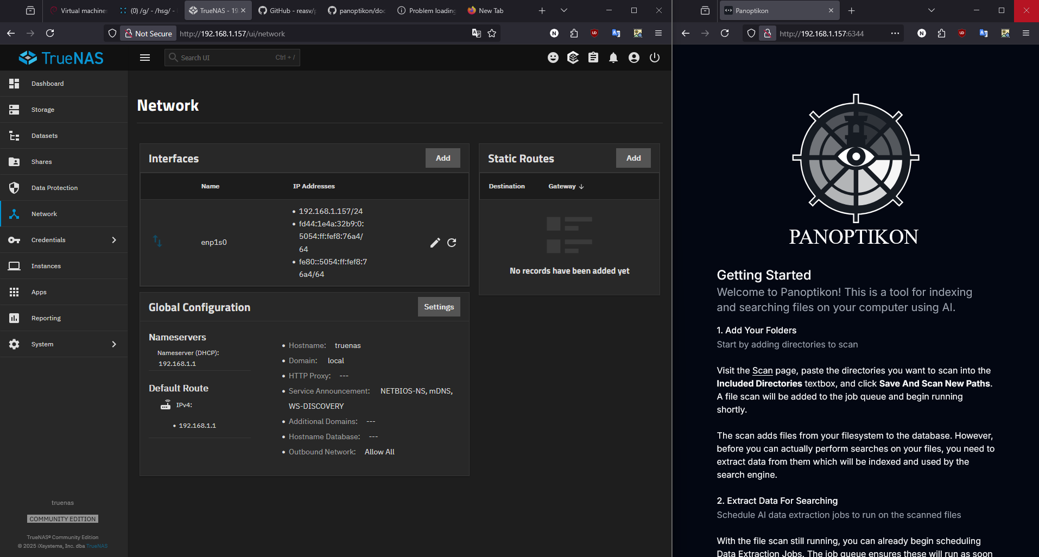Open Reporting in TrueNAS sidebar
Image resolution: width=1039 pixels, height=557 pixels.
click(64, 318)
